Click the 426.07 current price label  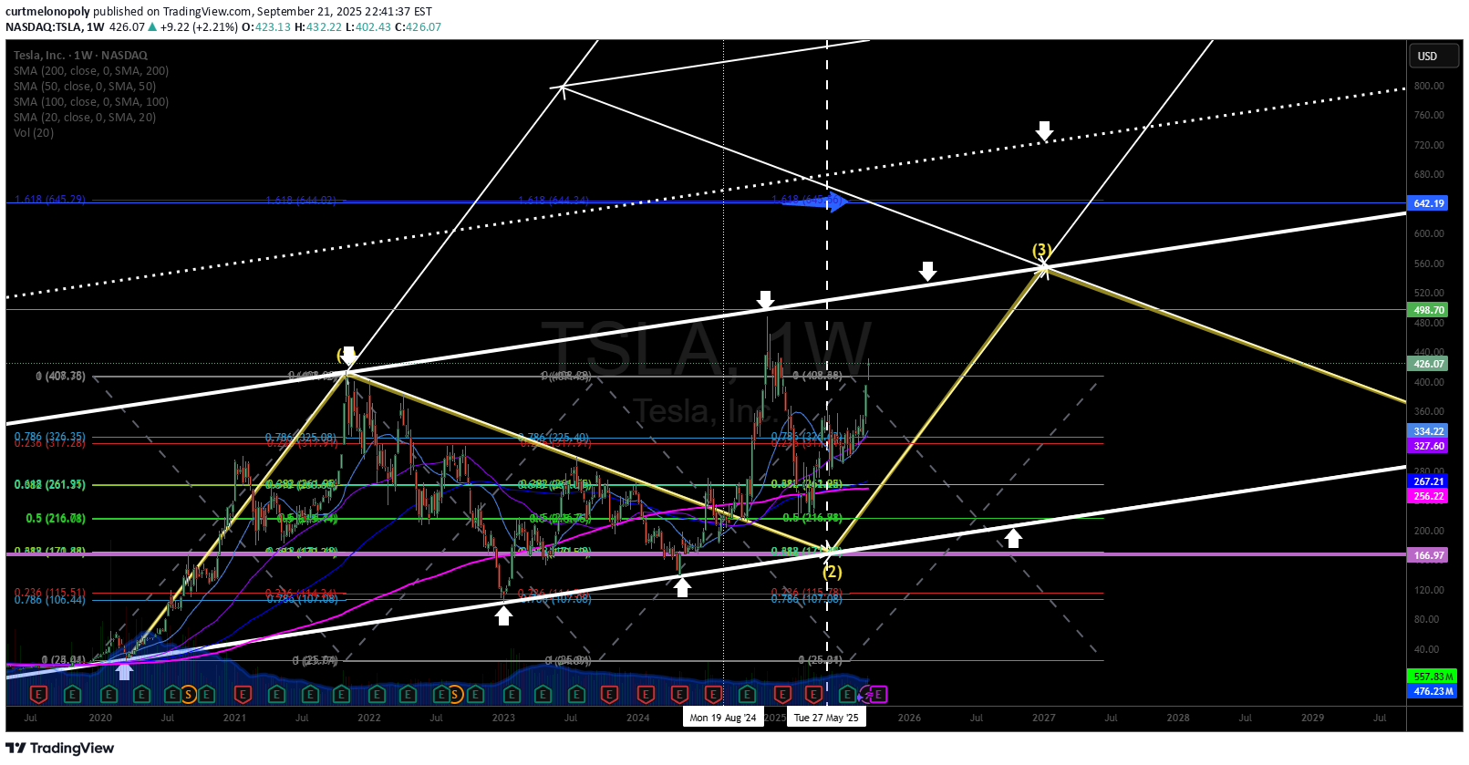click(1428, 364)
